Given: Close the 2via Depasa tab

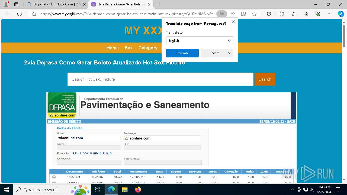Looking at the screenshot, I should tap(149, 4).
